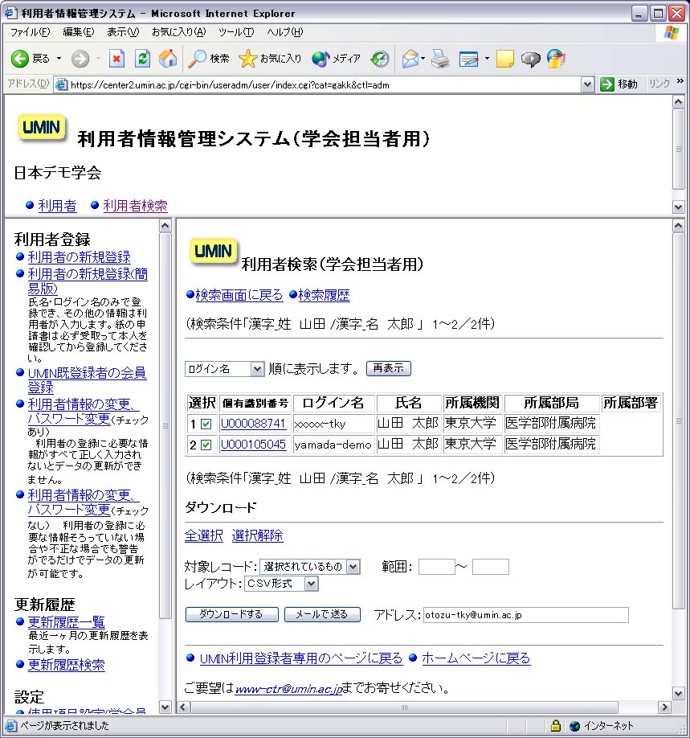Image resolution: width=690 pixels, height=738 pixels.
Task: Click the Mail toolbar icon
Action: coord(410,59)
